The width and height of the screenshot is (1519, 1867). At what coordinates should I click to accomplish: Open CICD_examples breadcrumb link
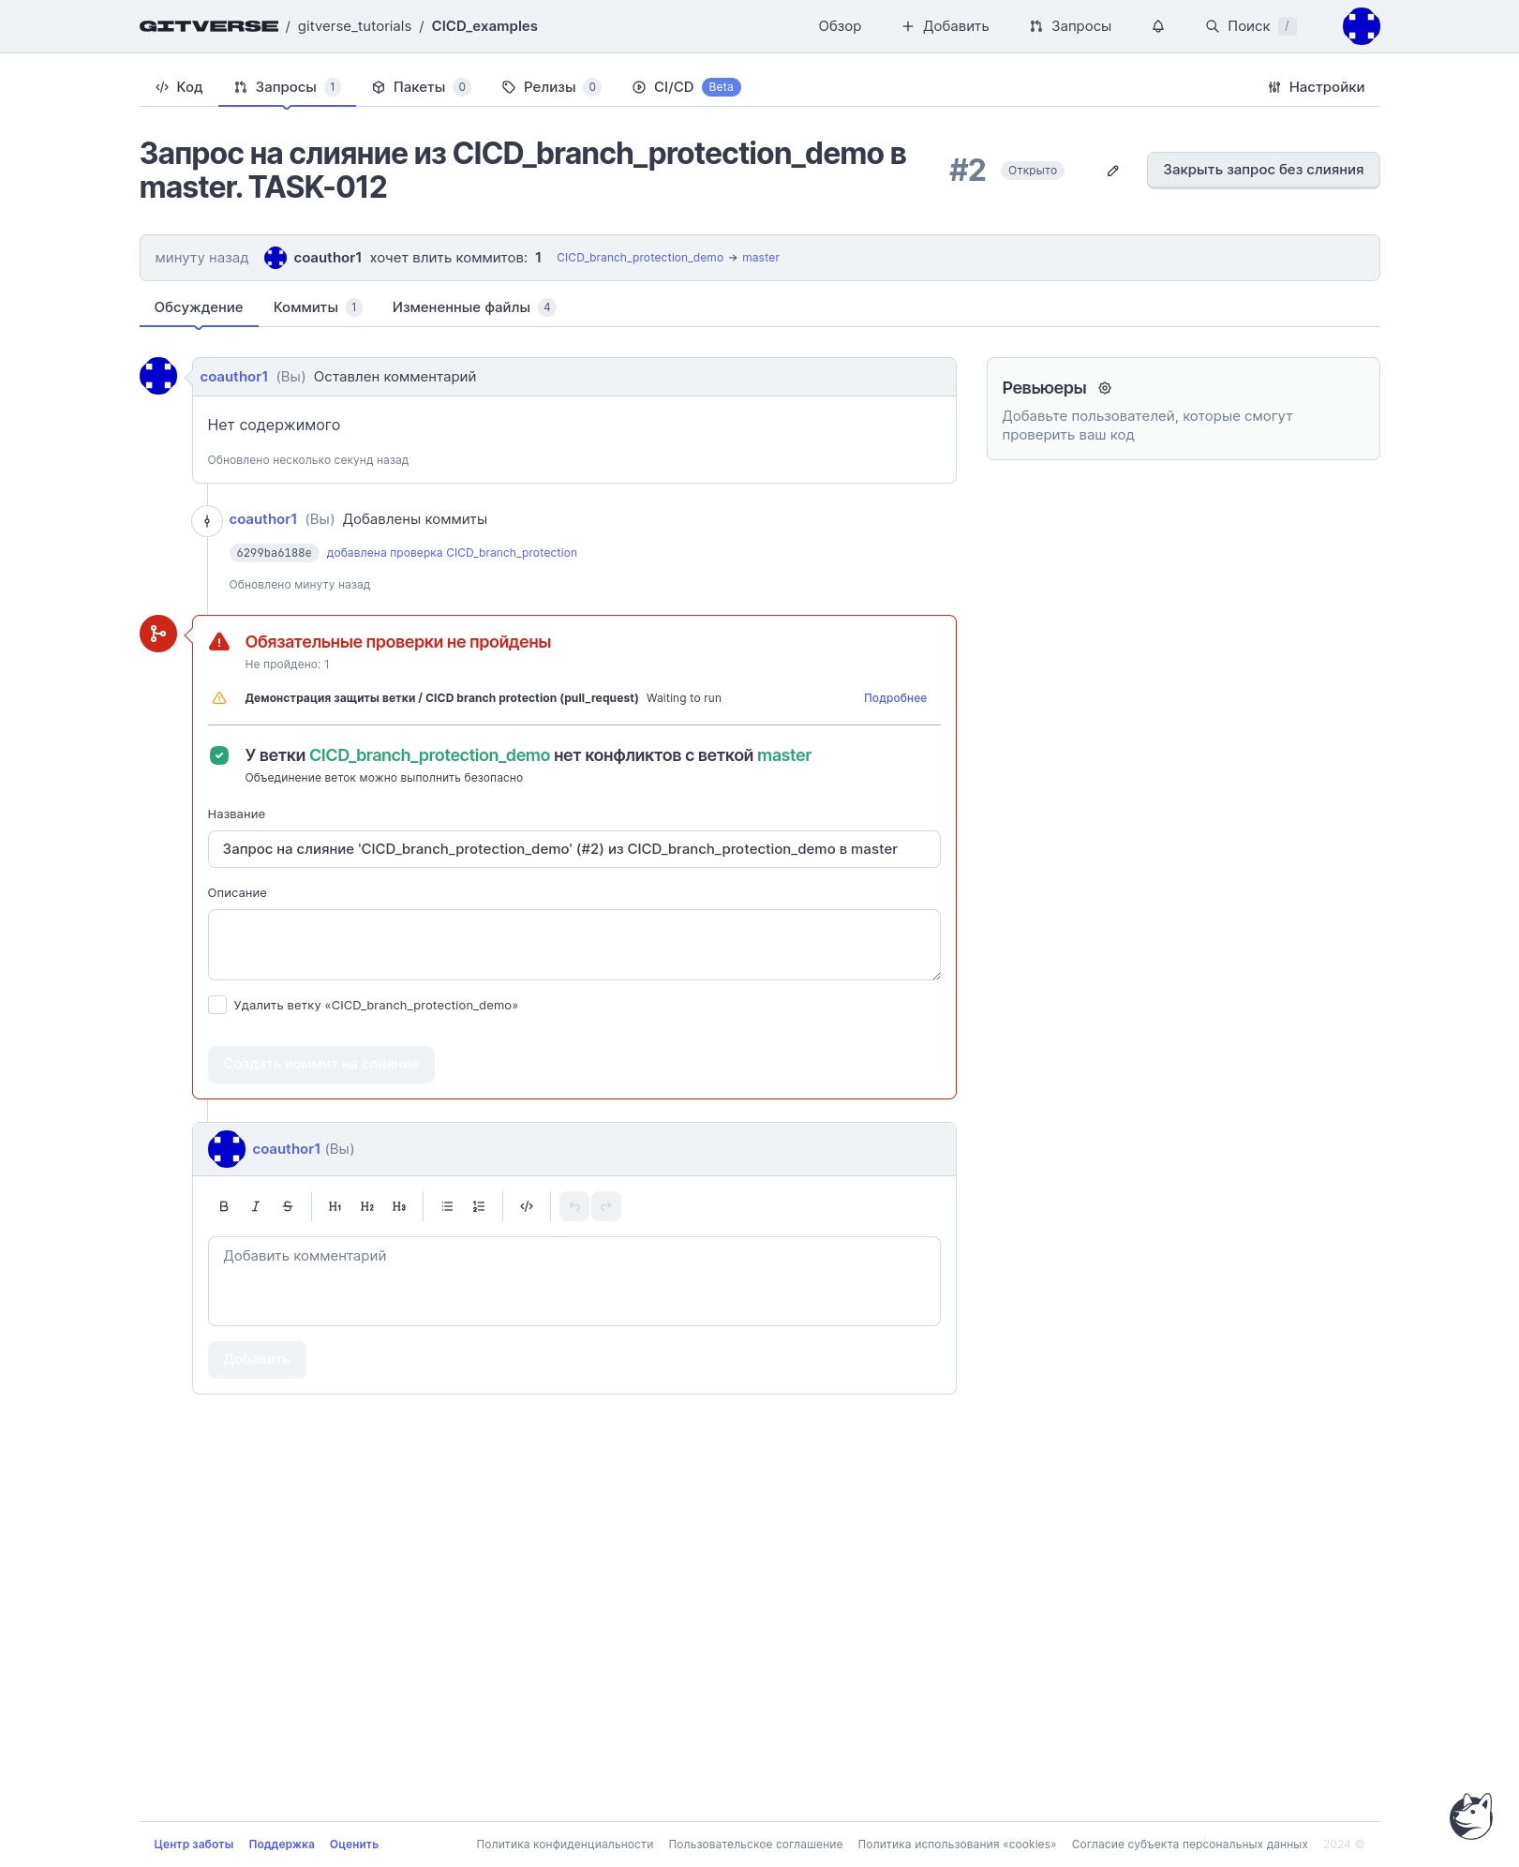484,26
